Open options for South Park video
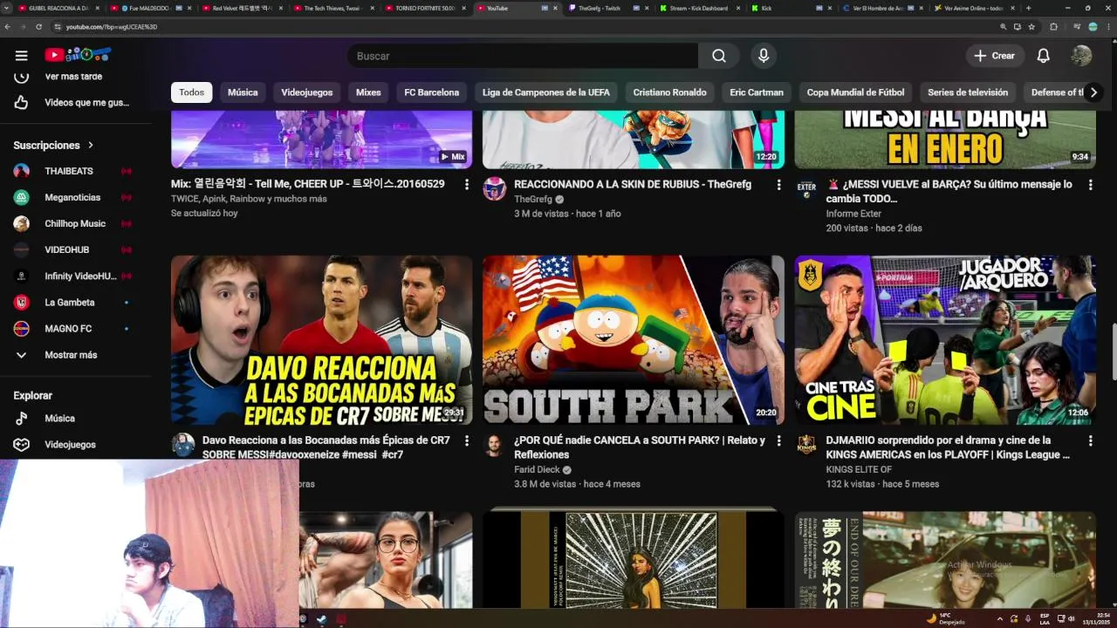 778,441
